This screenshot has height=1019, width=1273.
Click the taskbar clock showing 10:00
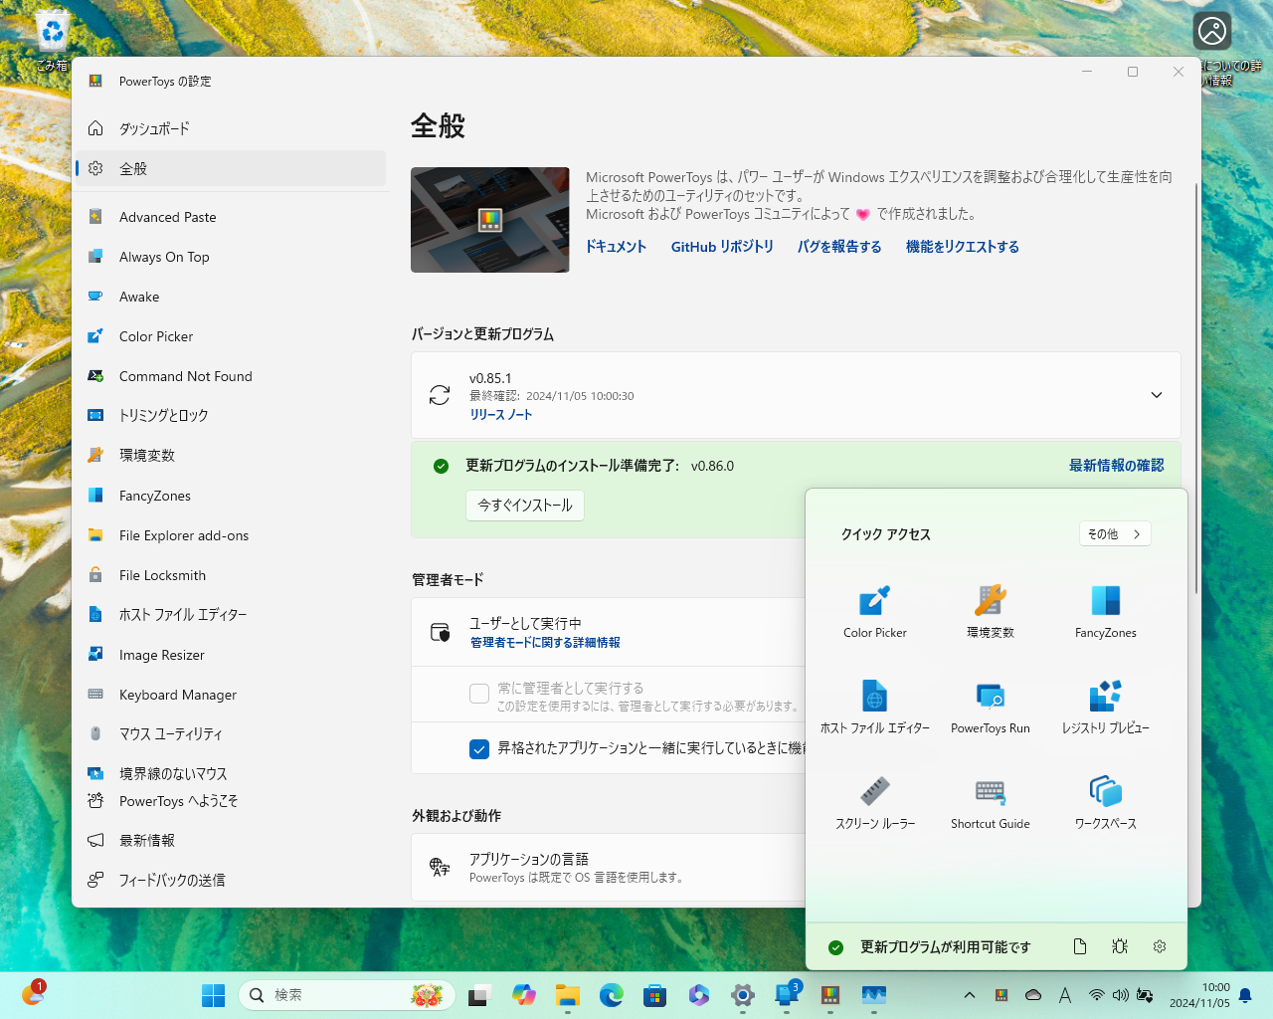tap(1199, 995)
